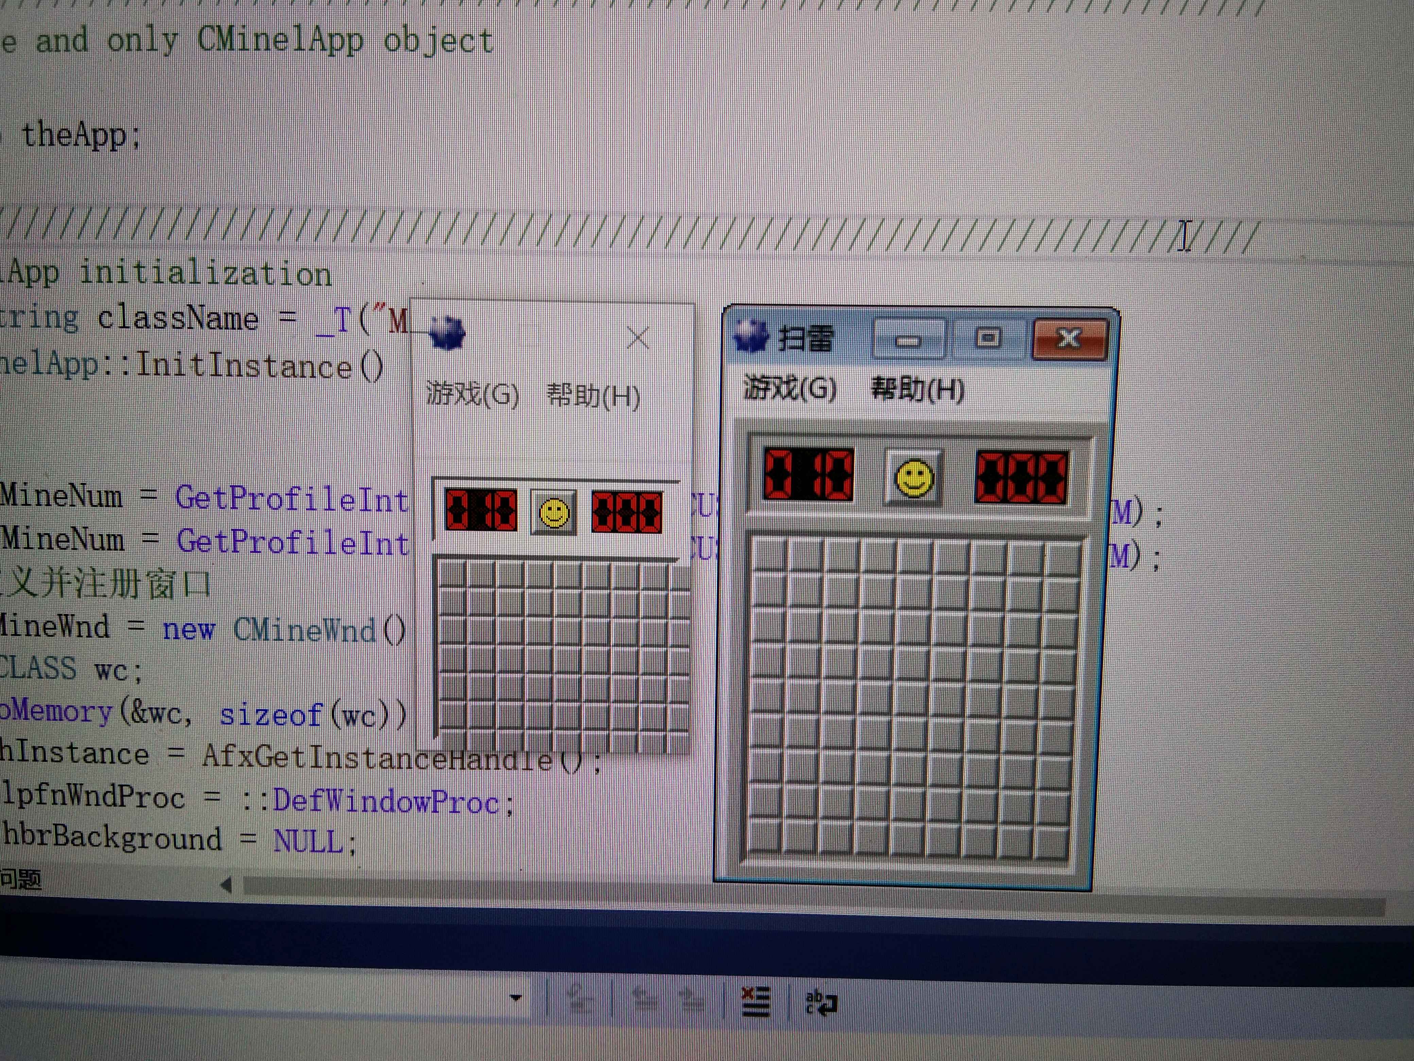
Task: Click the 扫雷 window title text
Action: [x=806, y=338]
